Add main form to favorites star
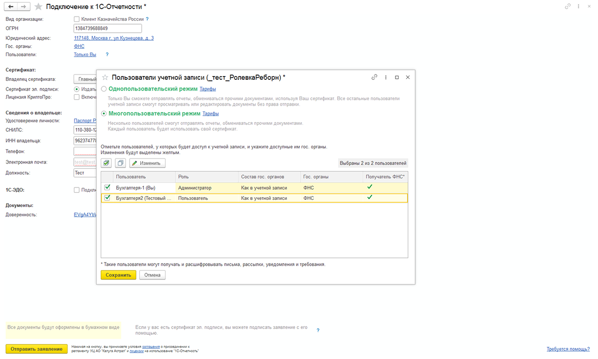Screen dimensions: 598x359 [x=38, y=6]
